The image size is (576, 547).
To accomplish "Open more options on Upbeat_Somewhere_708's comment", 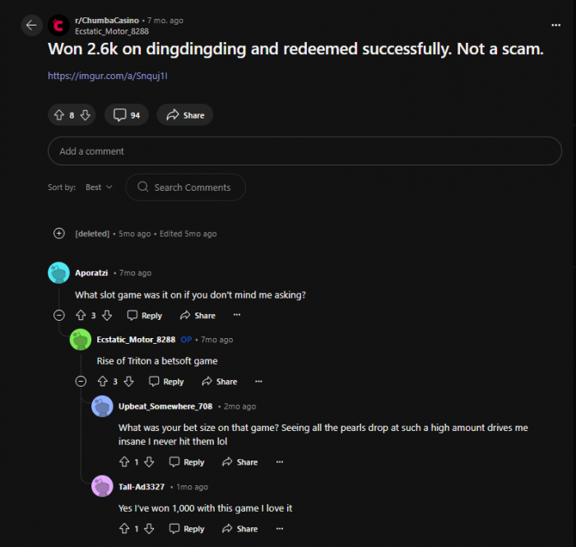I will click(280, 461).
